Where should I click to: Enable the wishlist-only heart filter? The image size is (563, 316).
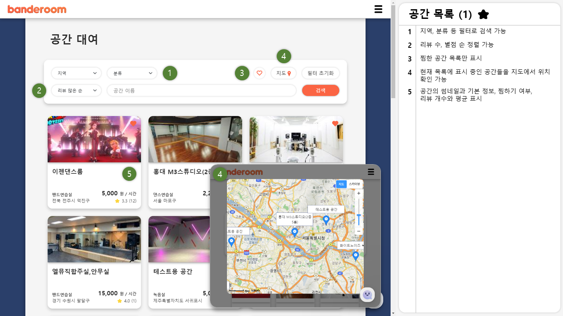click(x=259, y=73)
